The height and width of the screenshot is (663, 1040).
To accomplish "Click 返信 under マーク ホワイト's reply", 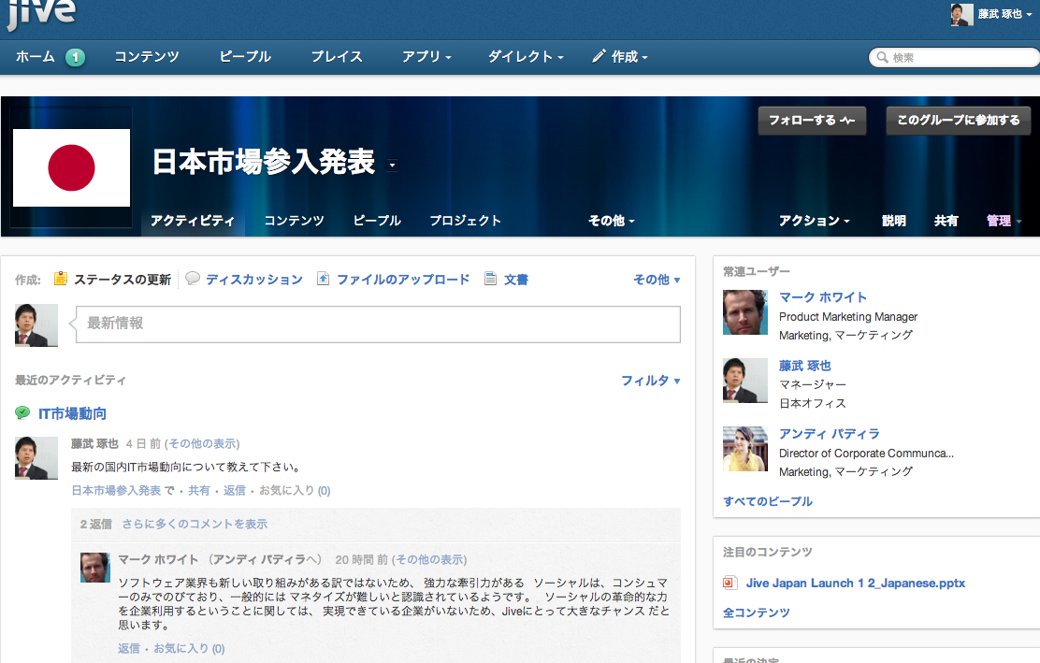I will click(x=129, y=648).
